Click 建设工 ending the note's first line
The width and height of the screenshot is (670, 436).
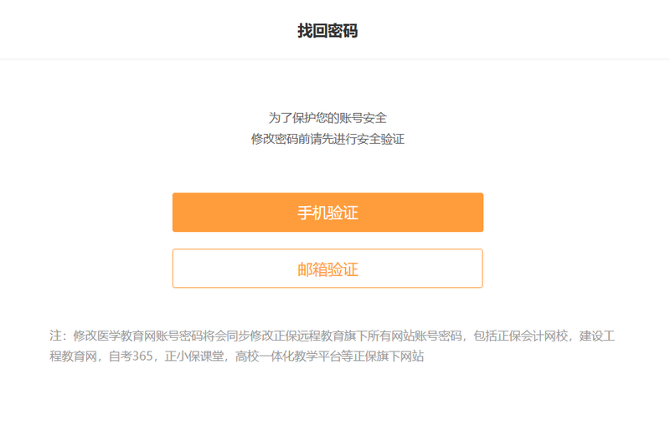[x=598, y=336]
